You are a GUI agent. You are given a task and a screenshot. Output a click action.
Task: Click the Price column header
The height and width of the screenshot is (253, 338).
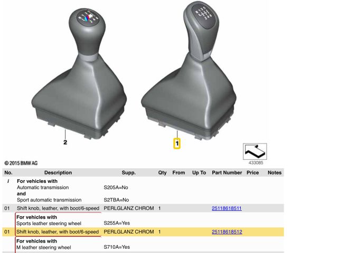coord(252,172)
